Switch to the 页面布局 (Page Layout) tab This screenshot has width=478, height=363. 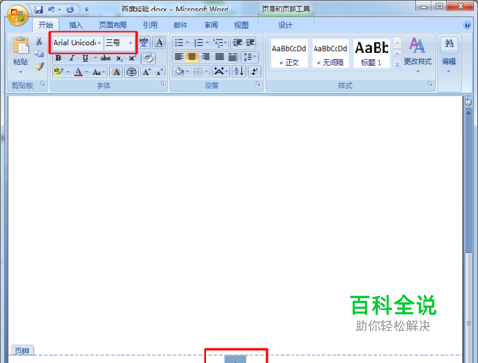tap(113, 25)
